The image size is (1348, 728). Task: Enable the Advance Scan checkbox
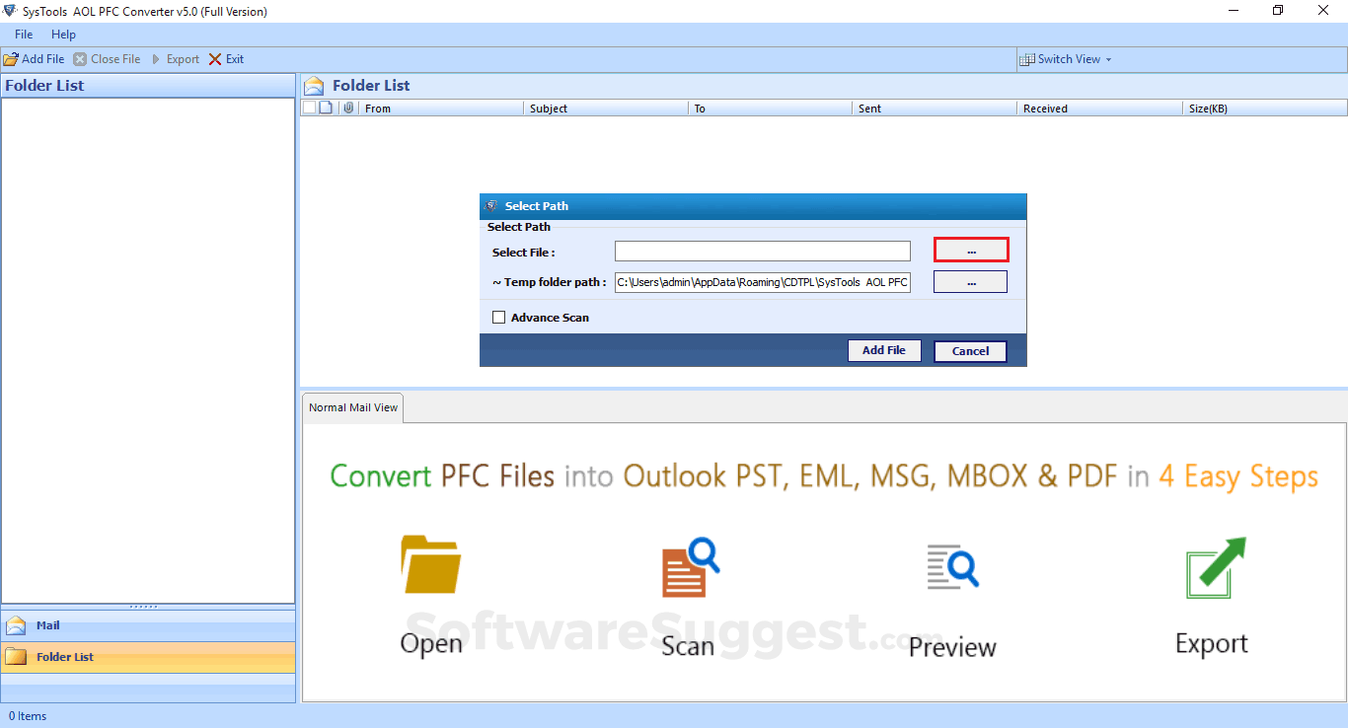(x=499, y=318)
